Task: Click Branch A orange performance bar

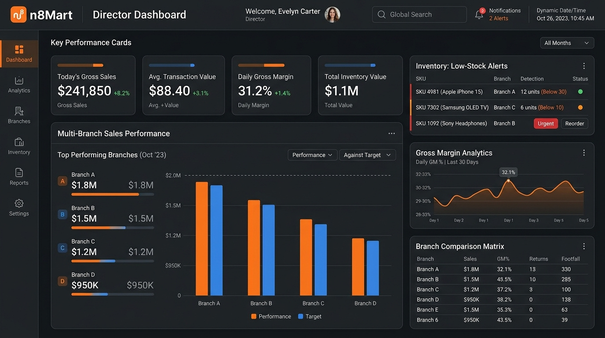Action: 202,239
